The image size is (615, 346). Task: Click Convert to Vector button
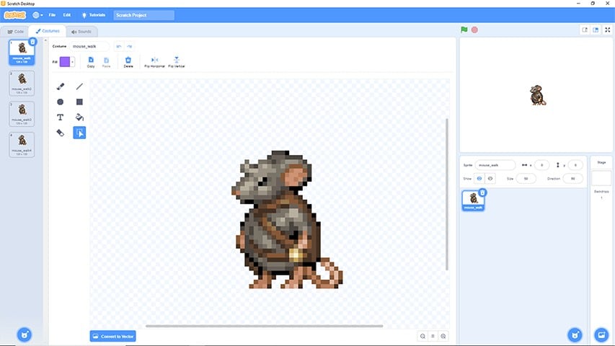(113, 336)
